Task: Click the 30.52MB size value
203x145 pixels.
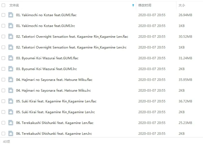Action: [x=185, y=37]
